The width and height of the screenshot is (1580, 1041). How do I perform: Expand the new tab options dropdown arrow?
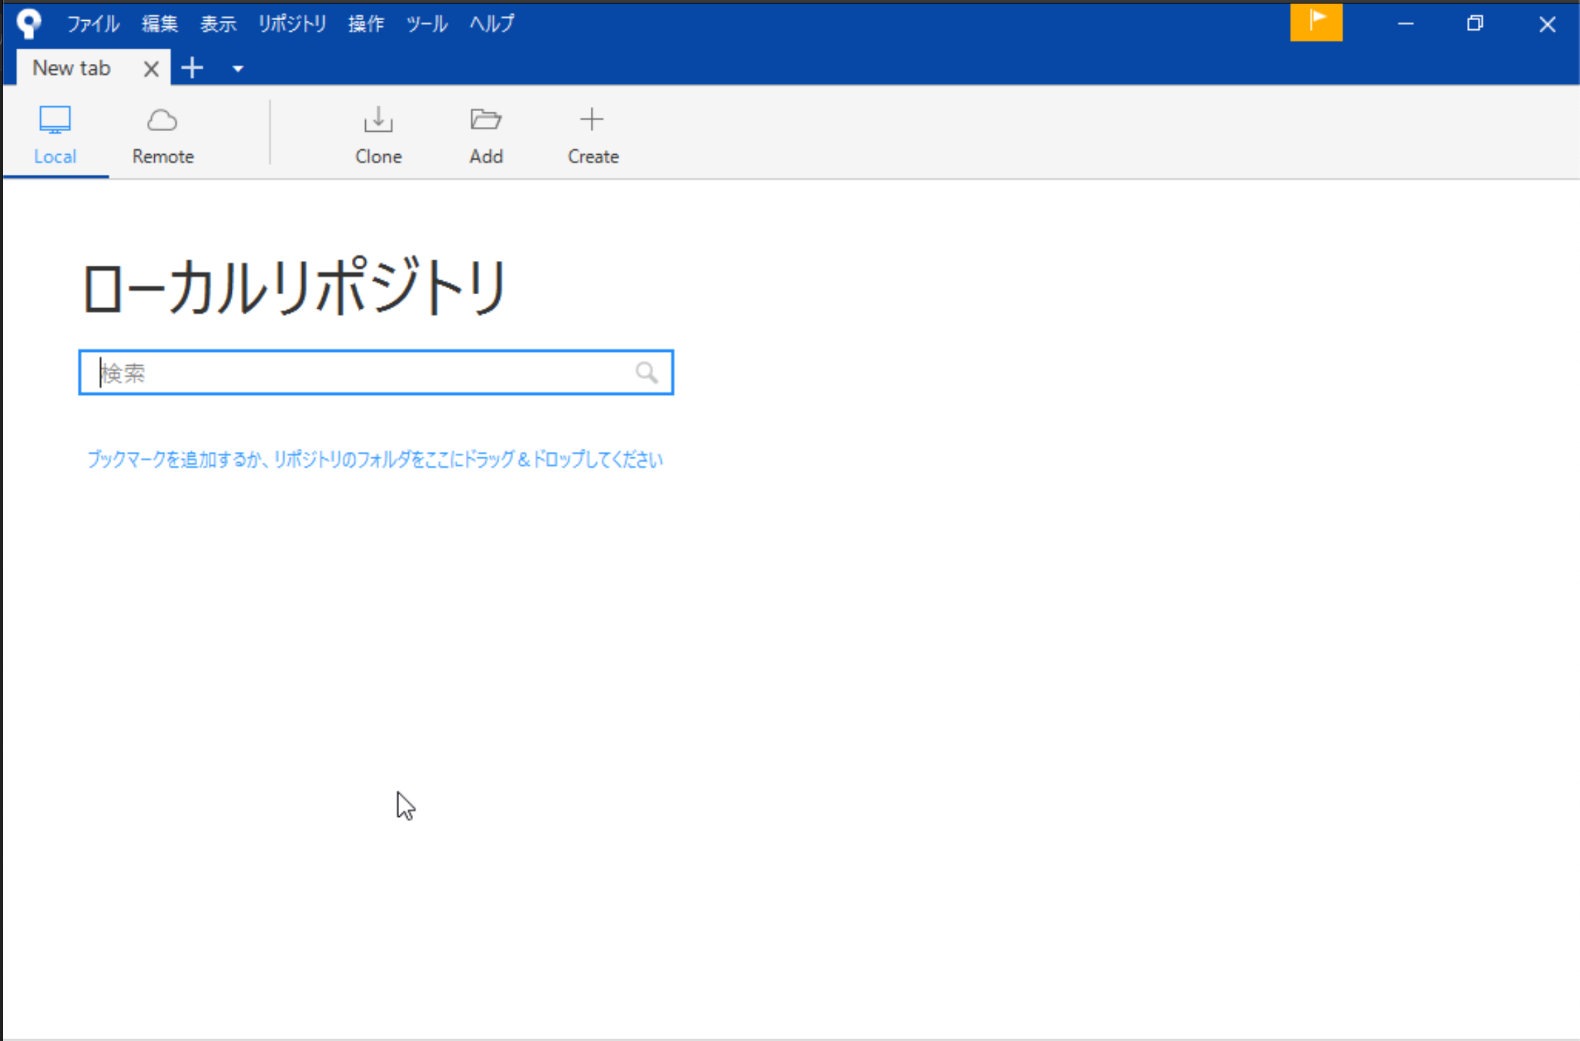236,67
